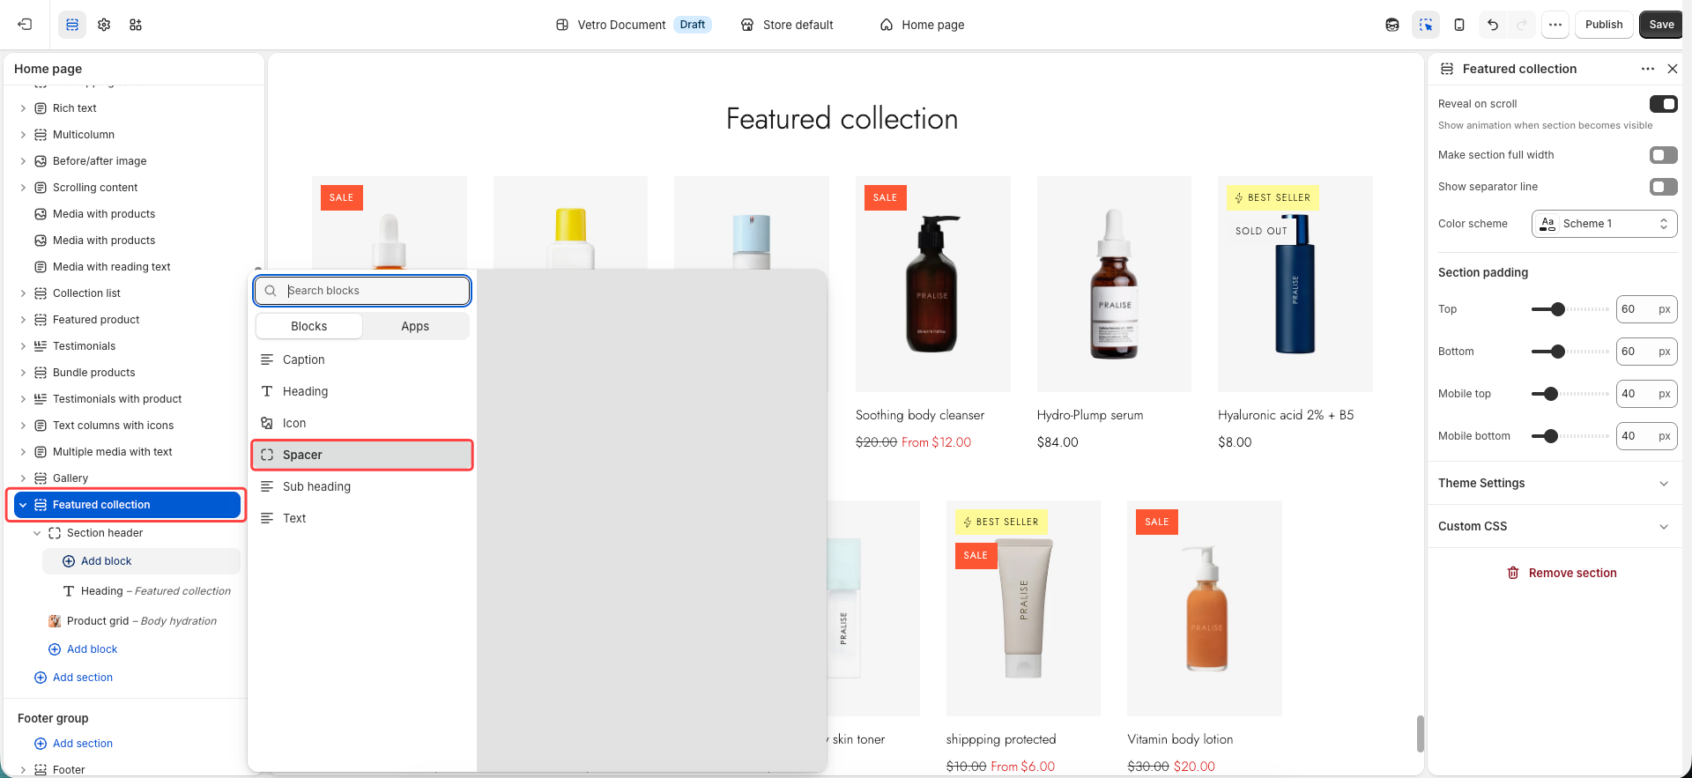Switch to the Apps tab
1692x778 pixels.
(x=415, y=326)
